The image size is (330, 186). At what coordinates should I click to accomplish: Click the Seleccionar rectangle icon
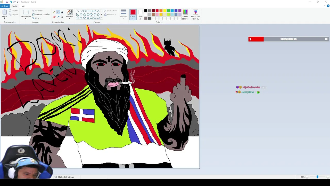point(26,12)
